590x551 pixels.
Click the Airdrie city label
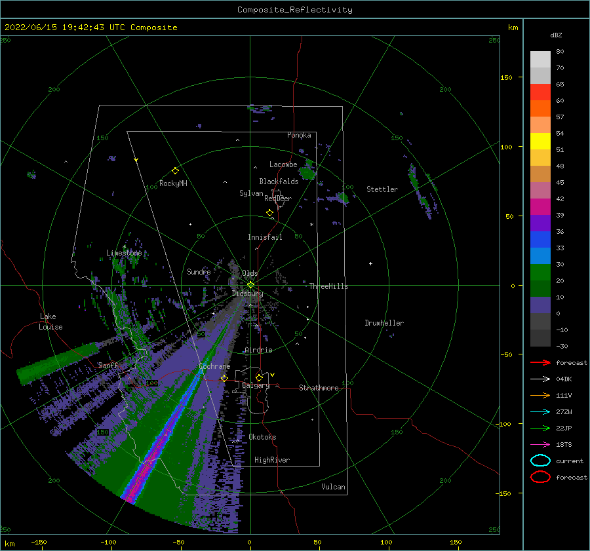pyautogui.click(x=258, y=350)
